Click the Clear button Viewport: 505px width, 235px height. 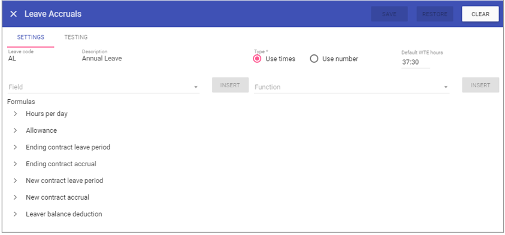click(x=480, y=14)
